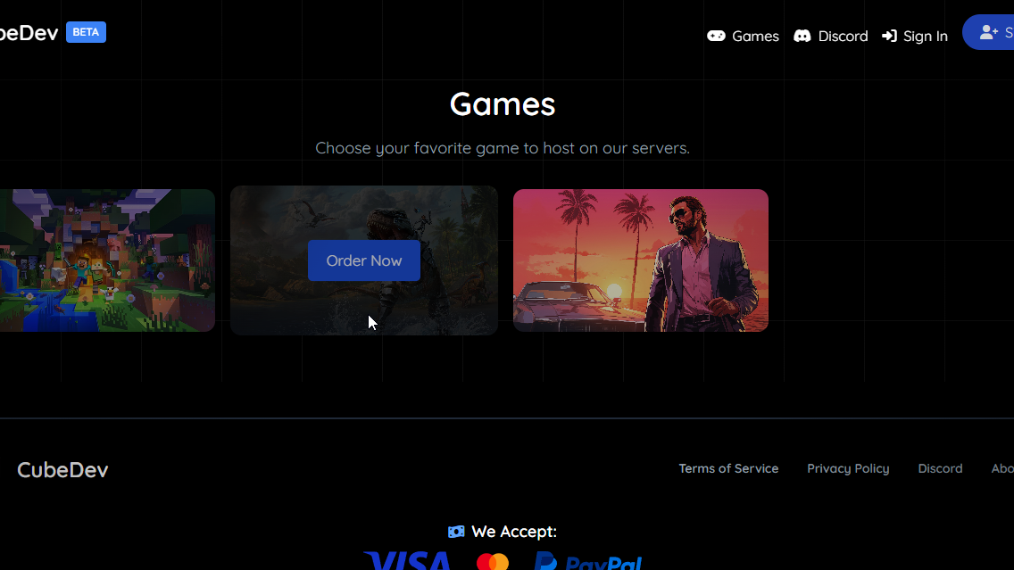Select the Minecraft game thumbnail
This screenshot has width=1014, height=570.
[107, 260]
